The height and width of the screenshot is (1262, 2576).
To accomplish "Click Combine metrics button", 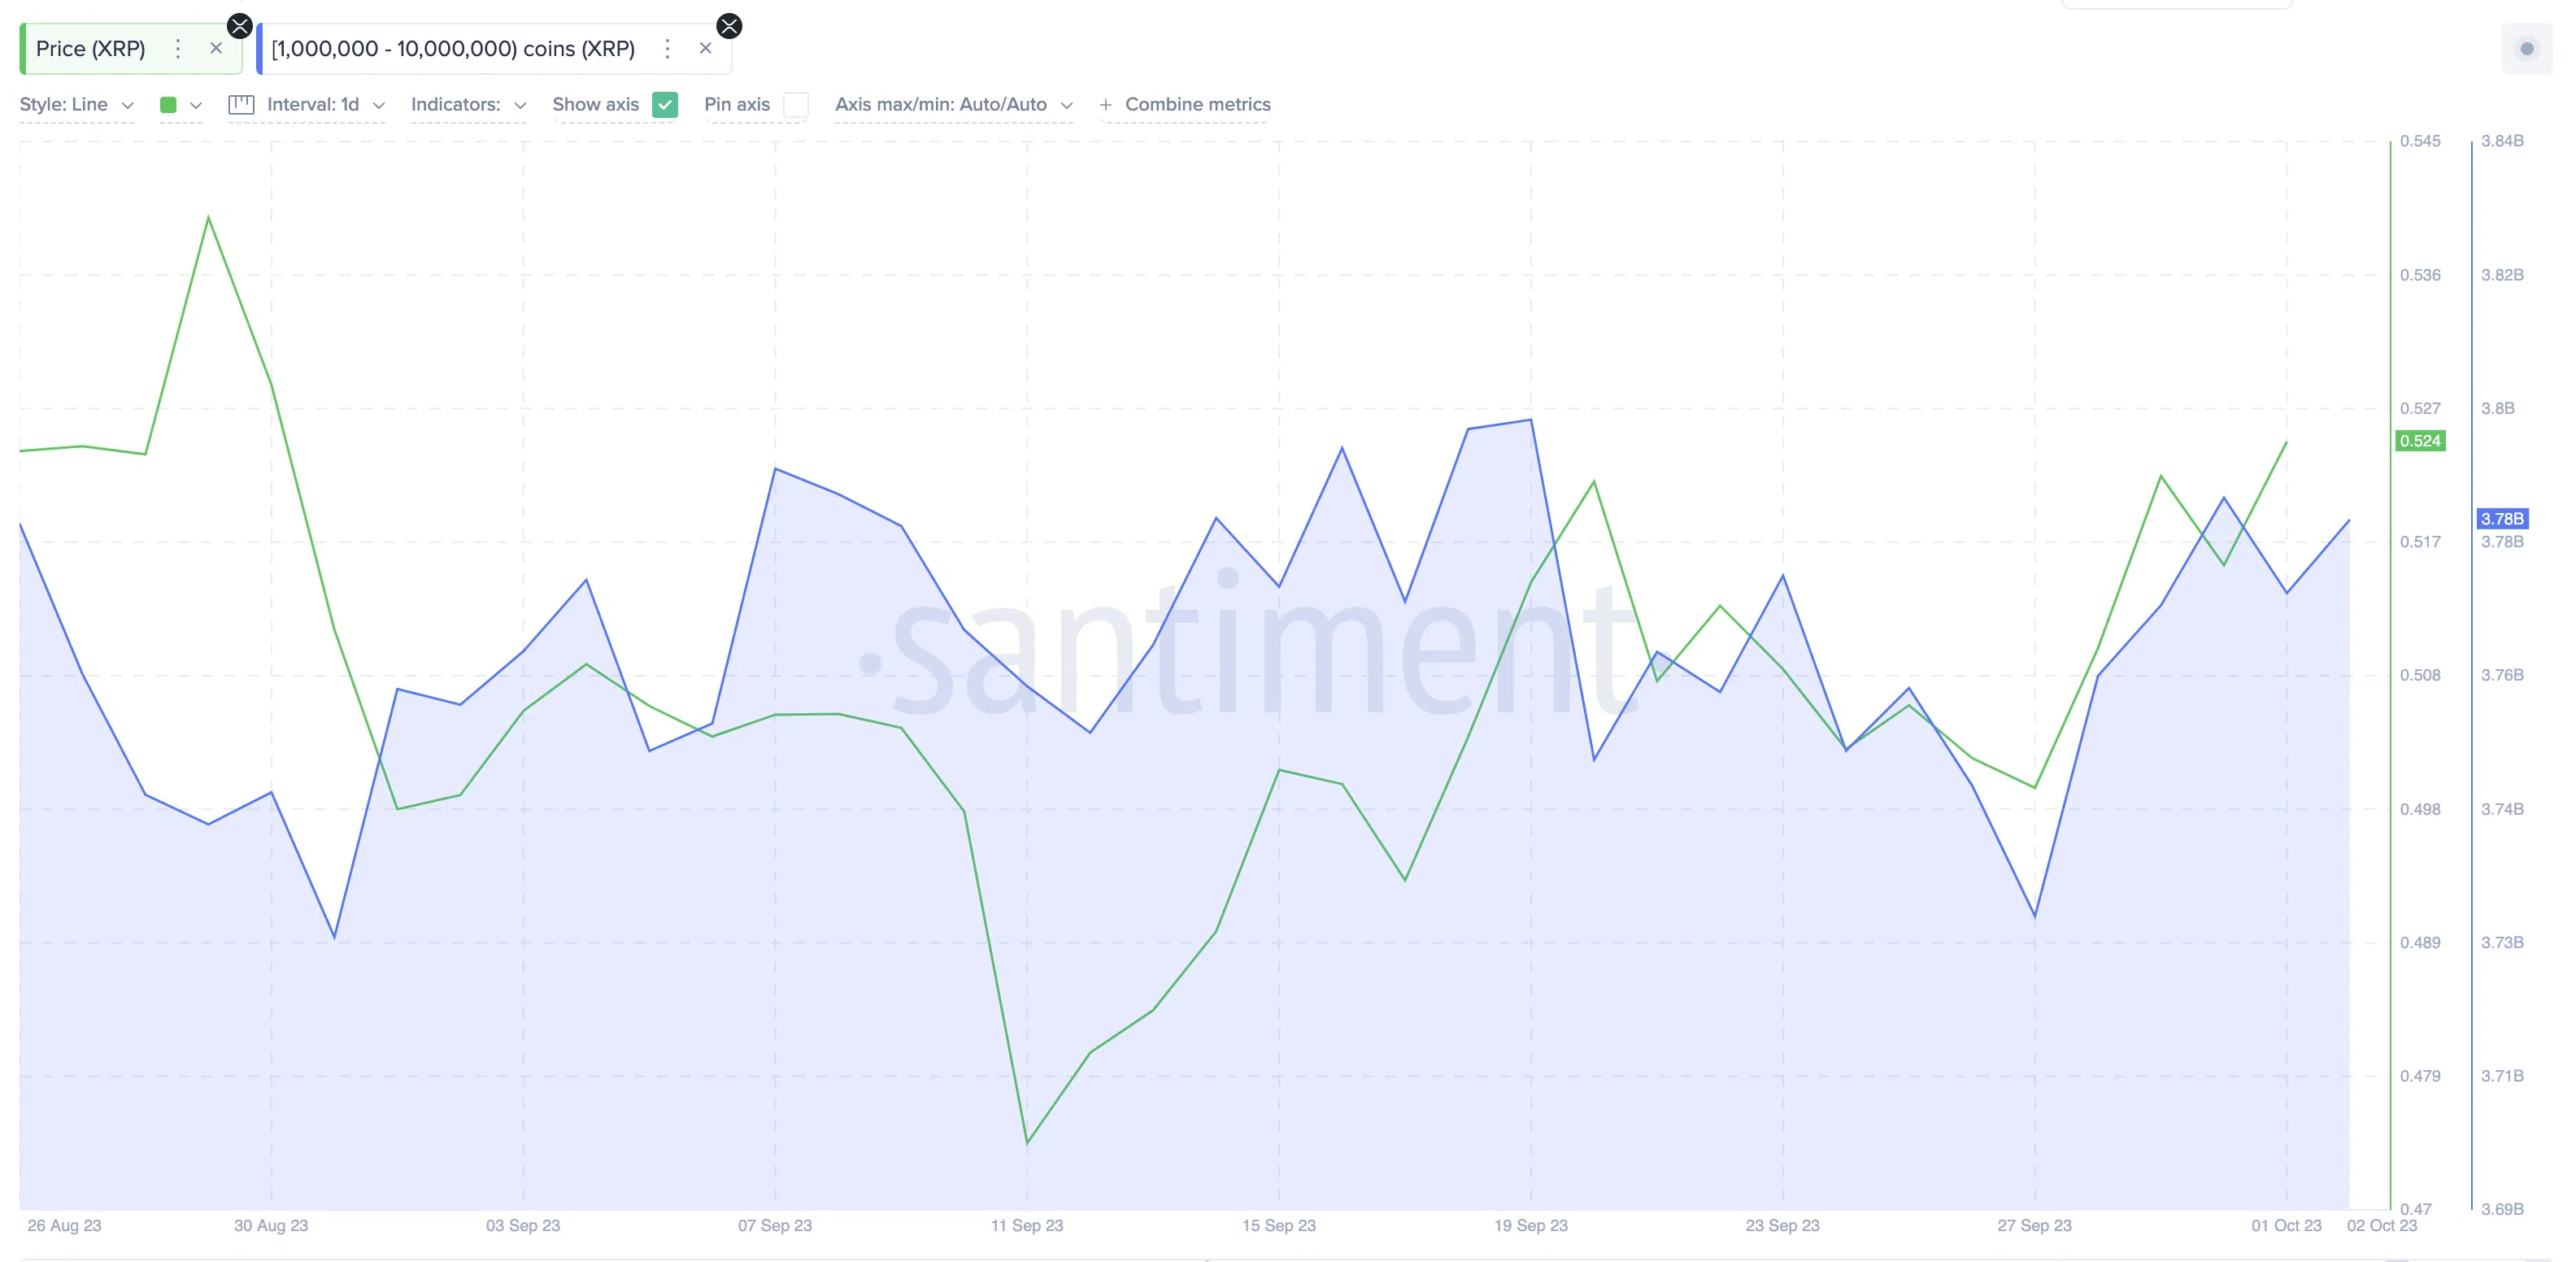I will [x=1197, y=105].
